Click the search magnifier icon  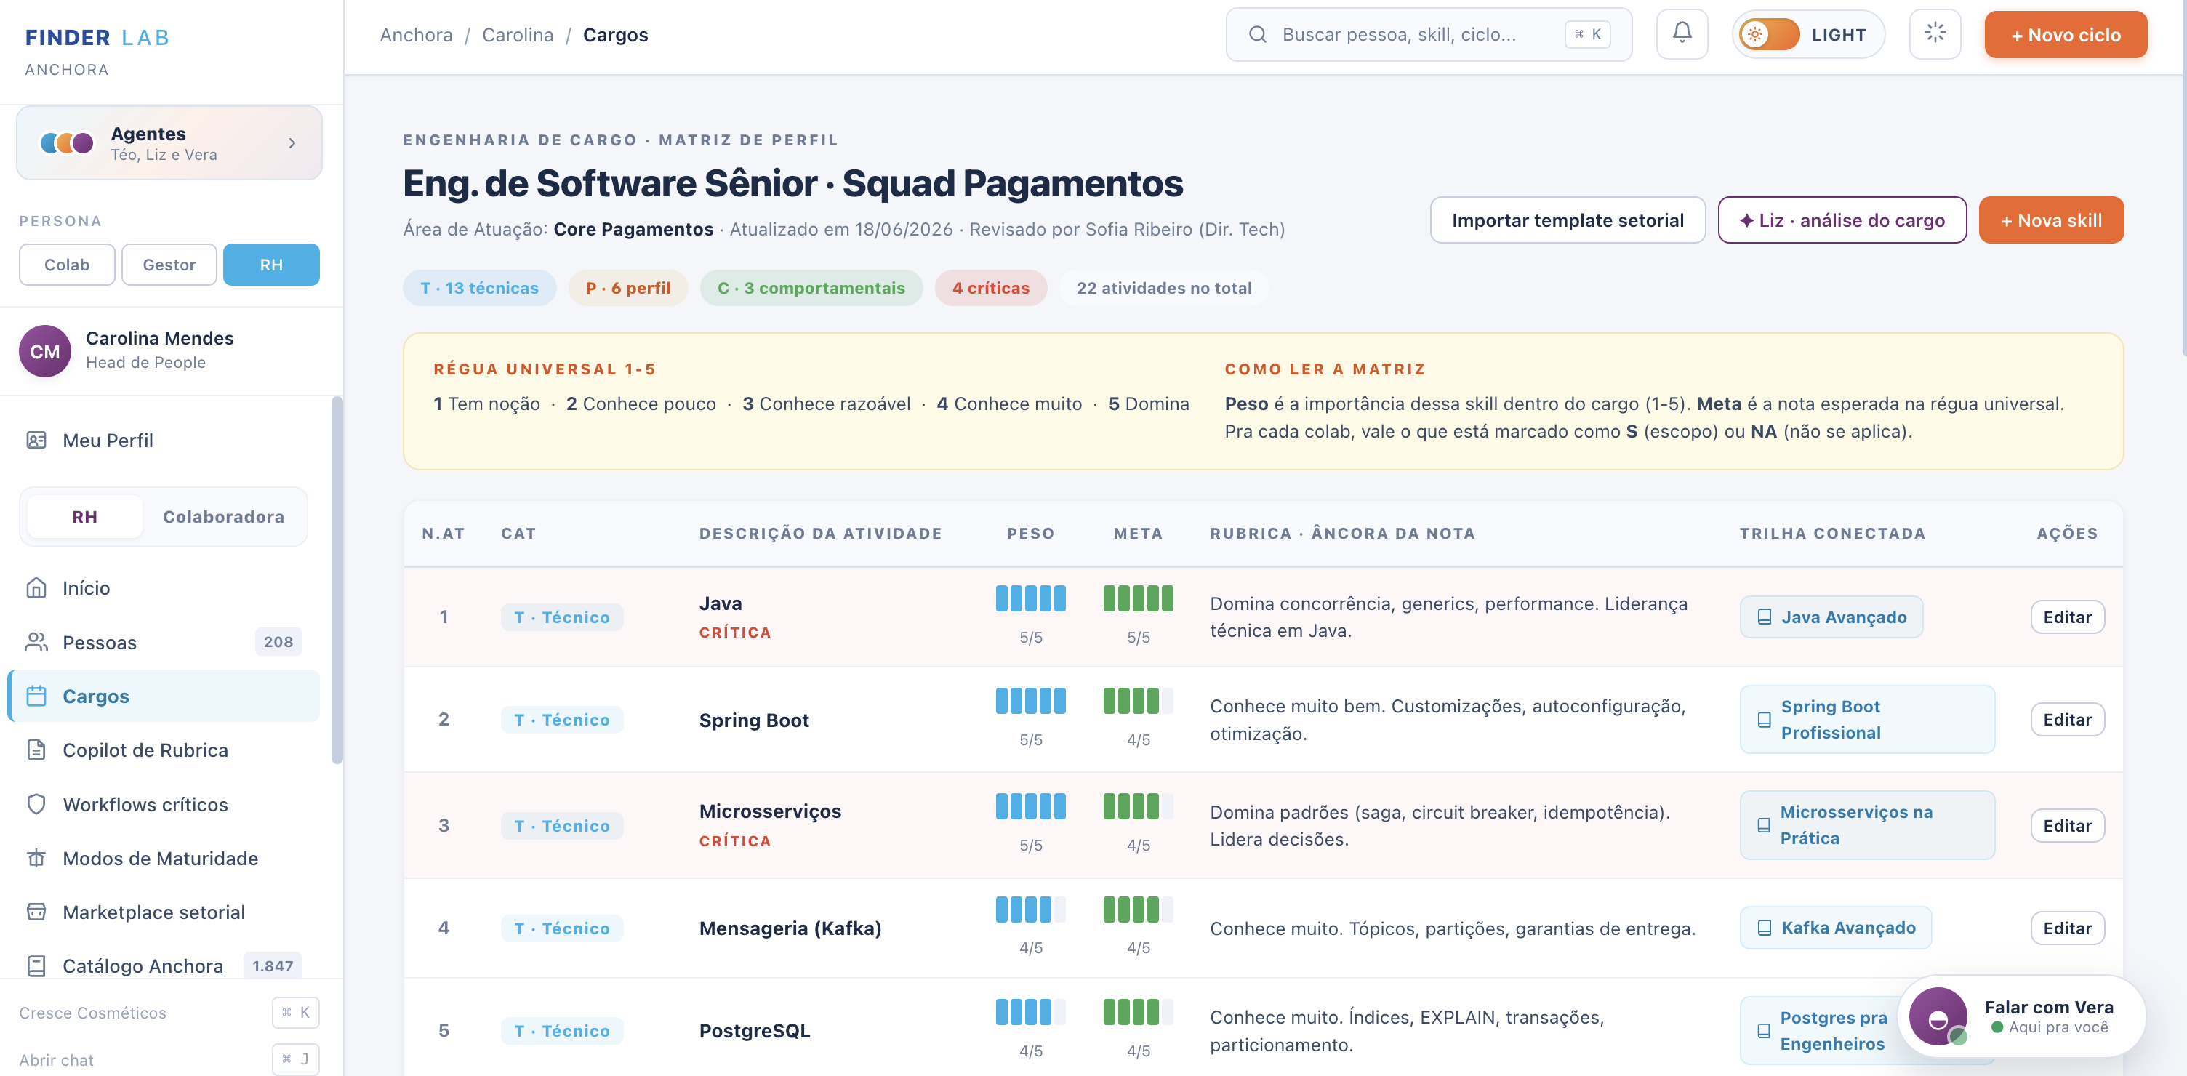(x=1257, y=34)
